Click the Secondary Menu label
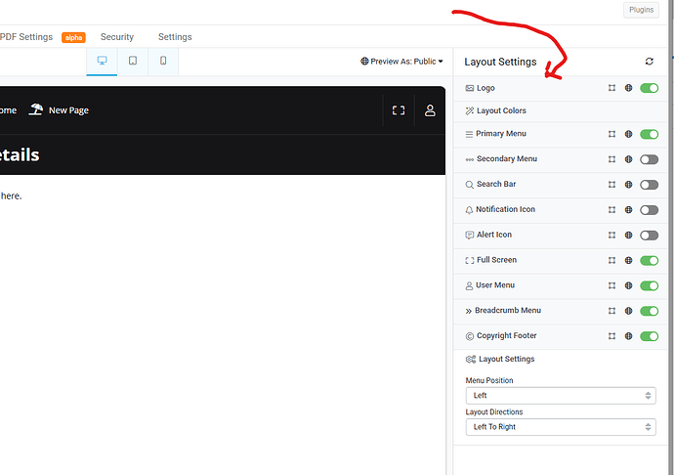This screenshot has width=674, height=475. pos(507,158)
